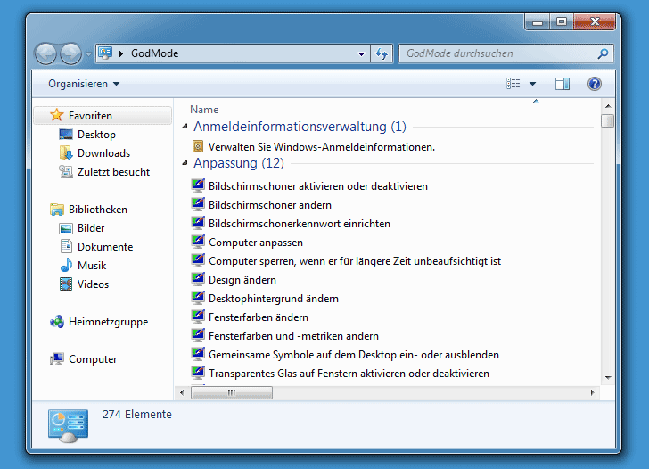
Task: Click the GodMode address bar control panel icon
Action: [105, 53]
